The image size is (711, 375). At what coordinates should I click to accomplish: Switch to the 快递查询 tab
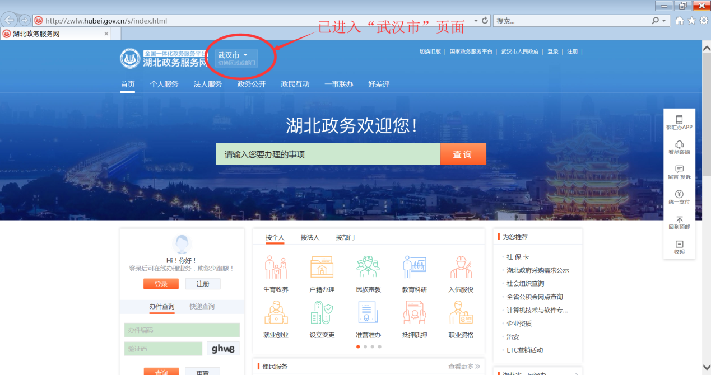point(202,307)
